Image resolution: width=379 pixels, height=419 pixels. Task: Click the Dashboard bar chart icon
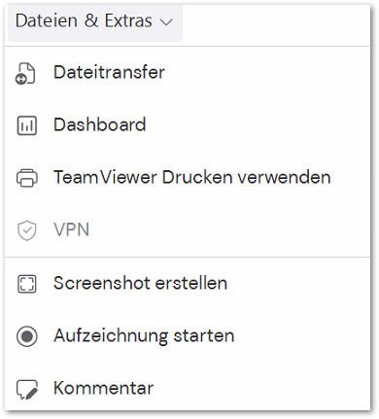26,125
